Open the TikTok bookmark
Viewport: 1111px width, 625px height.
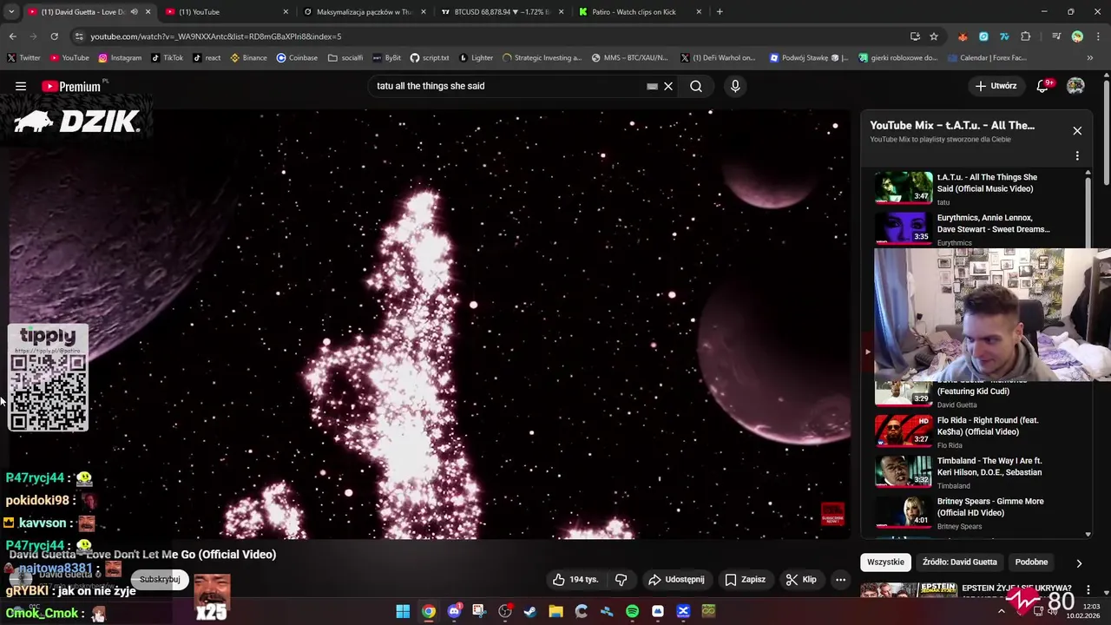point(167,58)
